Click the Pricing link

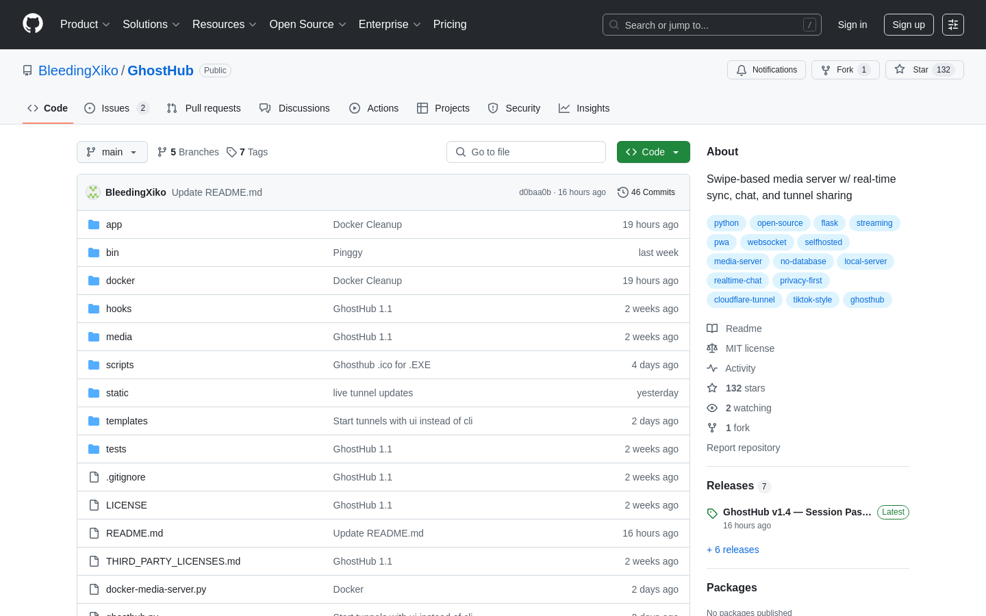pos(450,25)
